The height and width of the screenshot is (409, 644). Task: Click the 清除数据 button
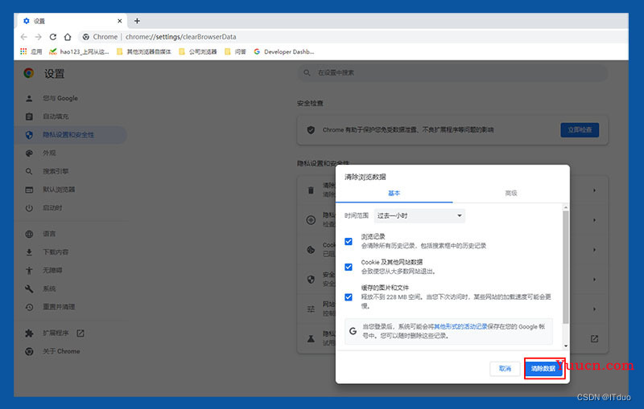543,369
